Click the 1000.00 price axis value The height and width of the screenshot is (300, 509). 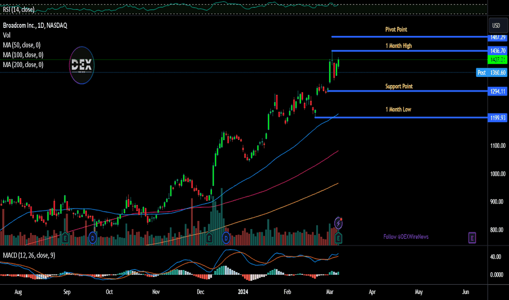pos(498,174)
